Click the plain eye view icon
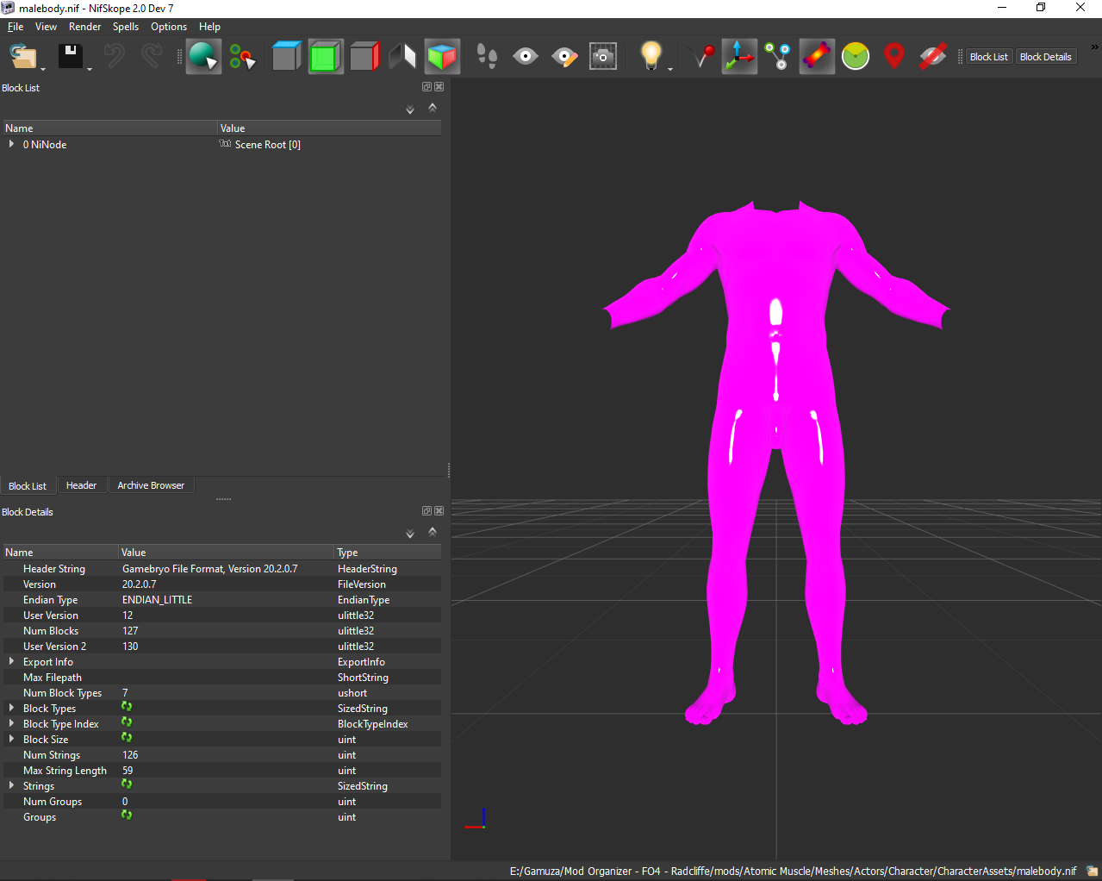The image size is (1102, 881). coord(526,57)
